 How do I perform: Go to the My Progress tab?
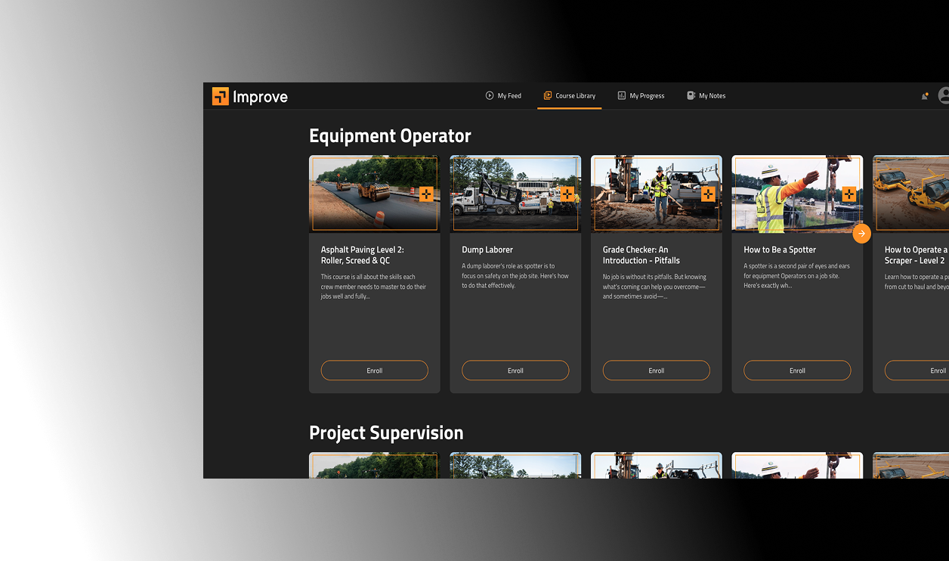(641, 96)
